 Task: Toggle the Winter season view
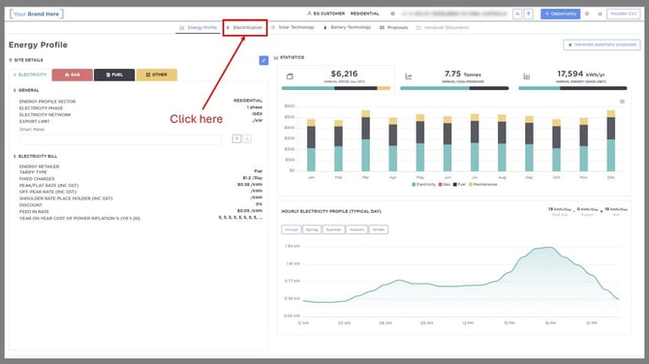[x=379, y=229]
